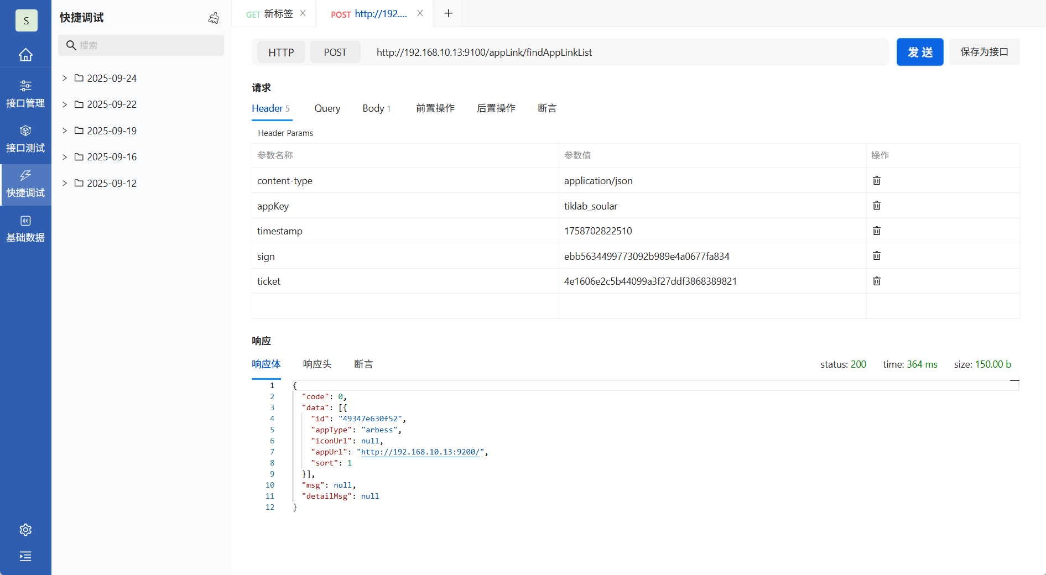Open the response 断言 tab
Screen dimensions: 1046x575
point(363,364)
